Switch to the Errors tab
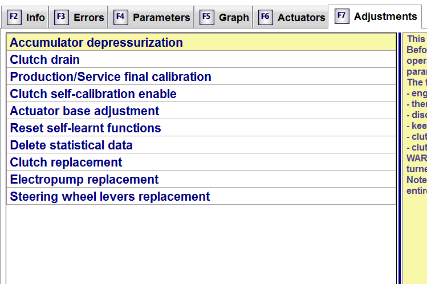Viewport: 427px width, 284px height. click(79, 17)
